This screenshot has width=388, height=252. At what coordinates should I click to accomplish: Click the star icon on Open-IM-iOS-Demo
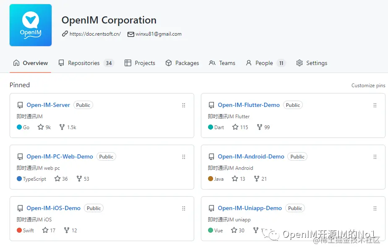coord(45,230)
